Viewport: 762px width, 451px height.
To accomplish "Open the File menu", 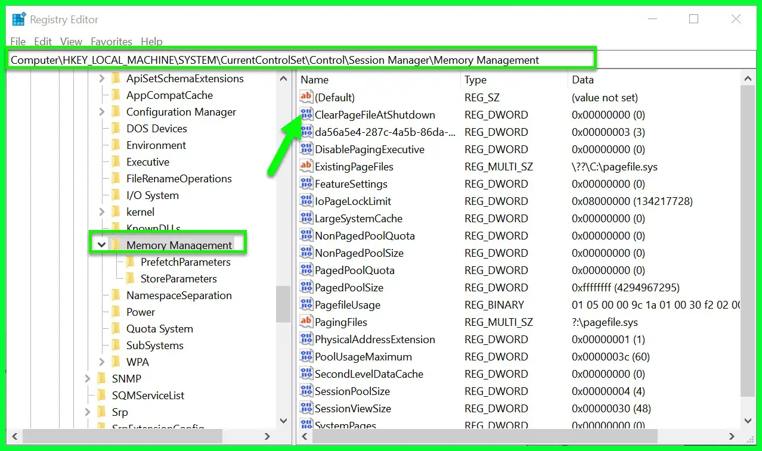I will pos(18,41).
